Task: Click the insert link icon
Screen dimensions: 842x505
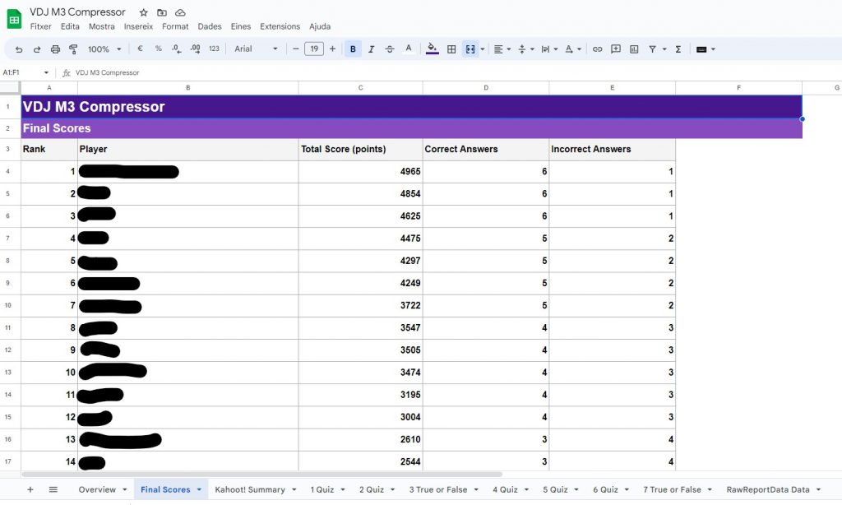Action: 598,49
